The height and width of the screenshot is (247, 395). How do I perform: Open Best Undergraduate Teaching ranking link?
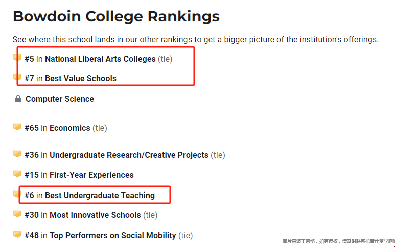(100, 195)
